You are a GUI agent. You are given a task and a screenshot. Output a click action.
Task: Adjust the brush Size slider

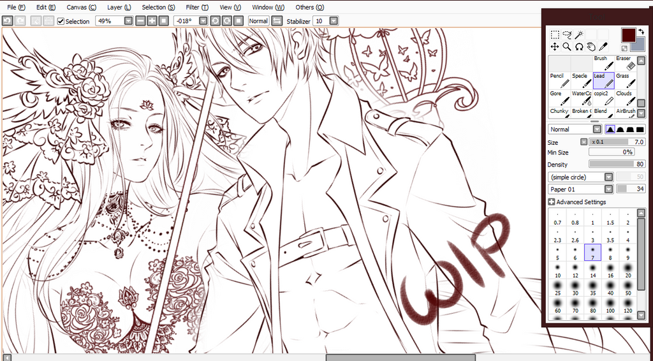(617, 142)
